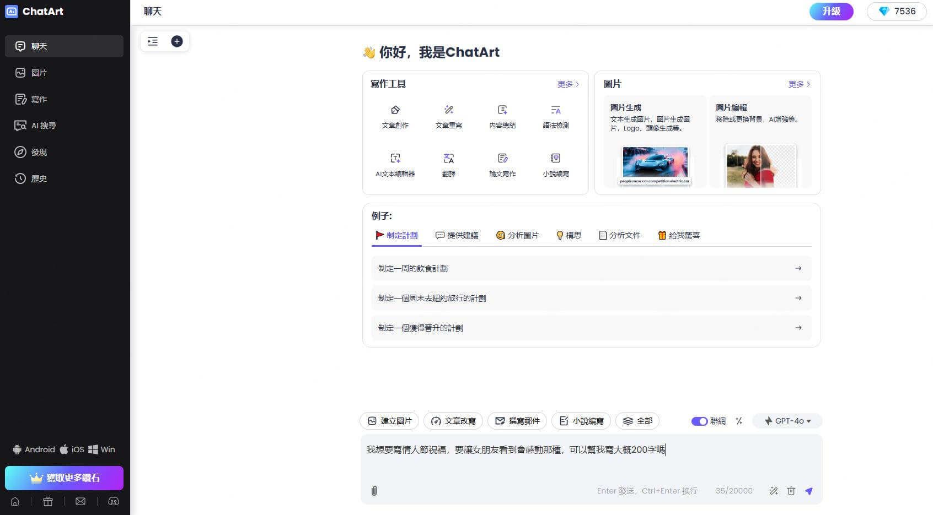Click the ChatArt logo icon

click(12, 12)
